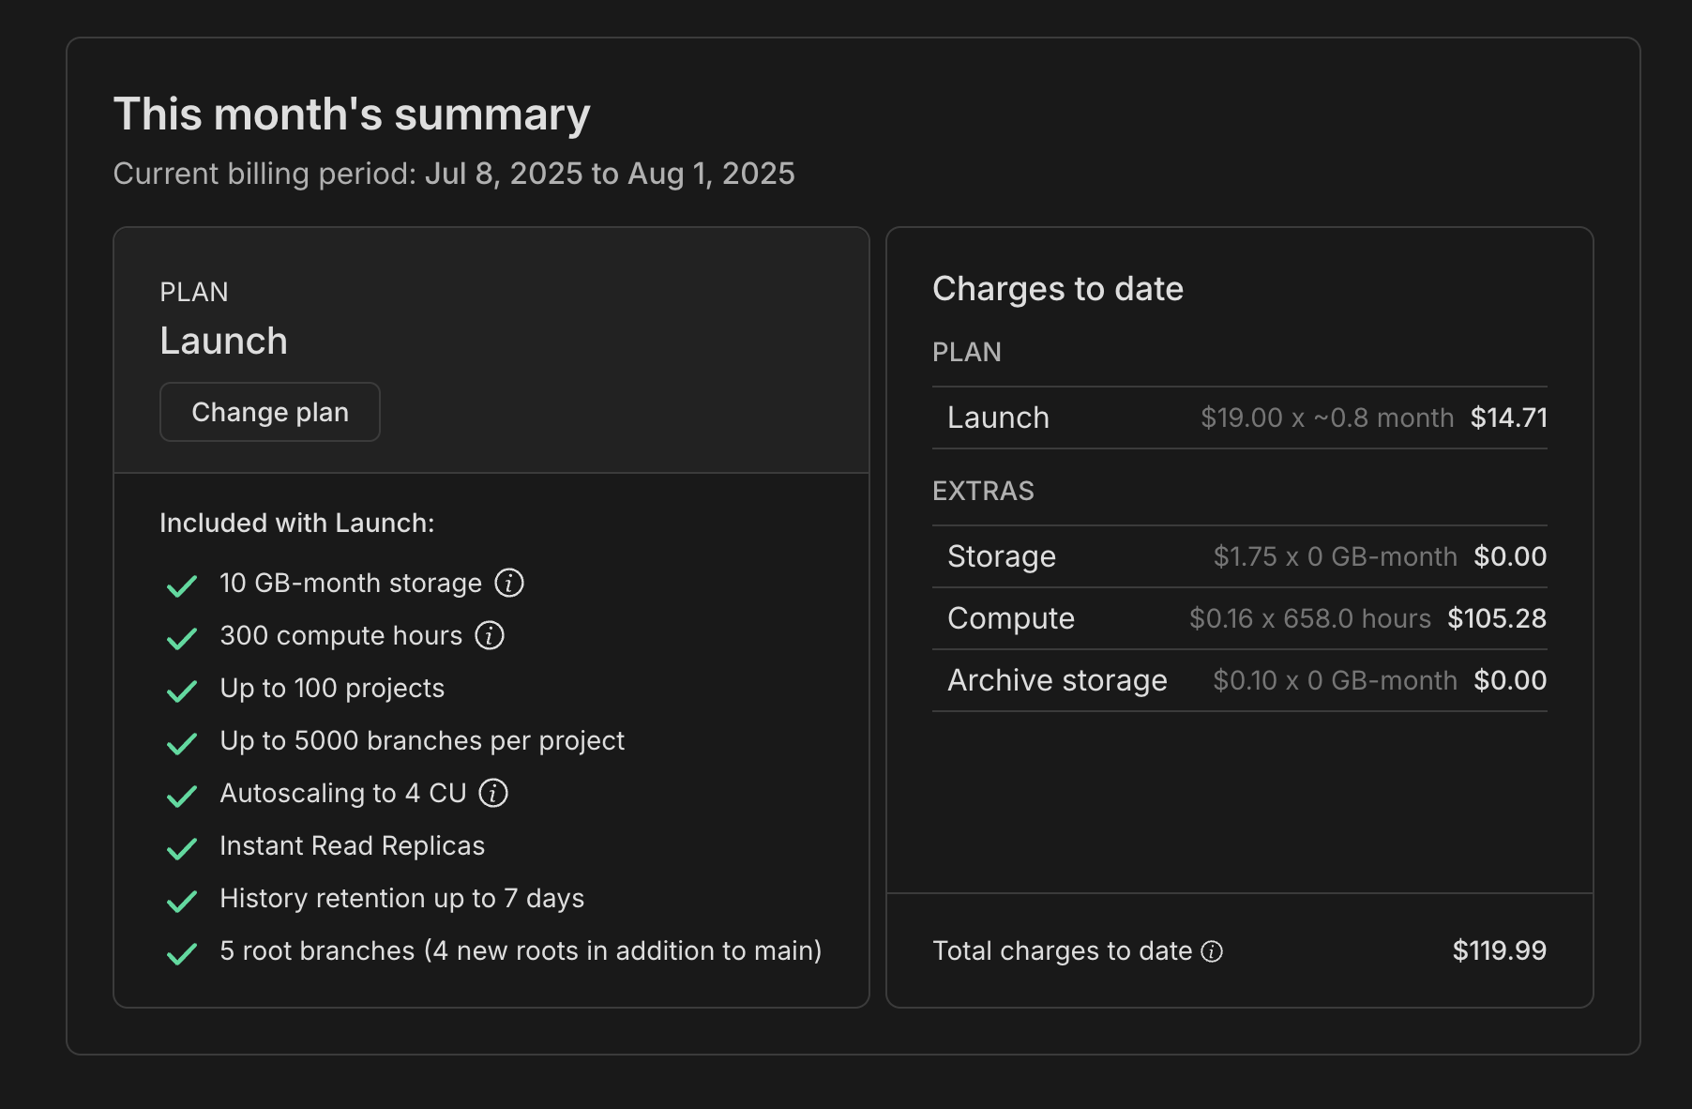
Task: Click checkmark beside History retention up to 7 days
Action: [x=181, y=901]
